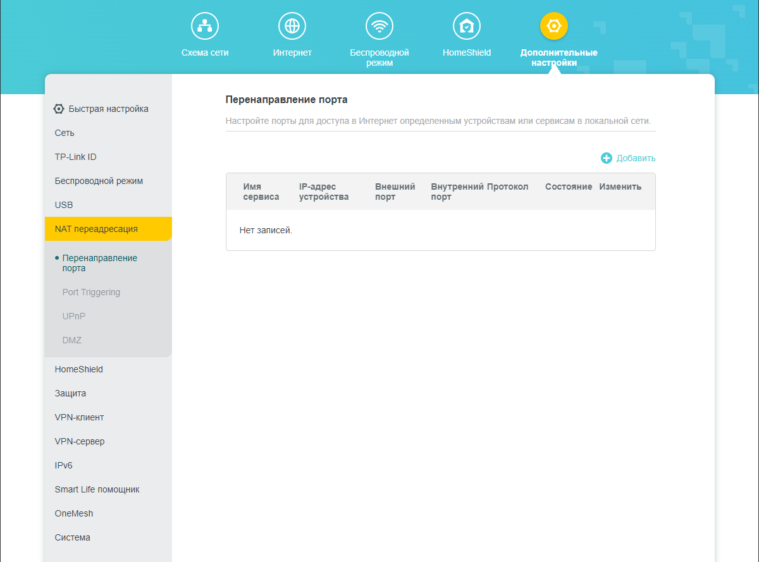Image resolution: width=759 pixels, height=562 pixels.
Task: Open the HomeShield house icon
Action: (467, 26)
